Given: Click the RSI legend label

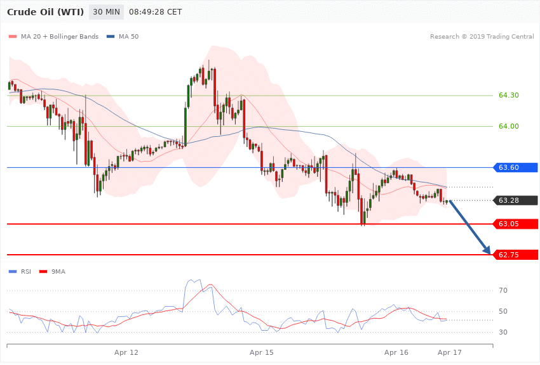Looking at the screenshot, I should 26,272.
